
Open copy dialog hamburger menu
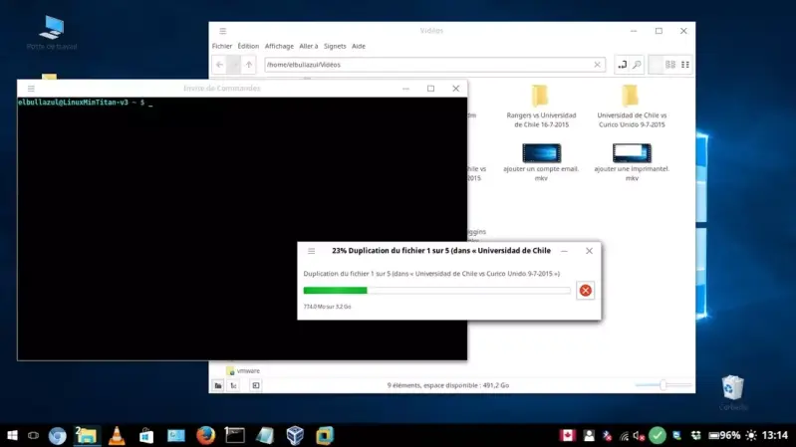click(311, 251)
